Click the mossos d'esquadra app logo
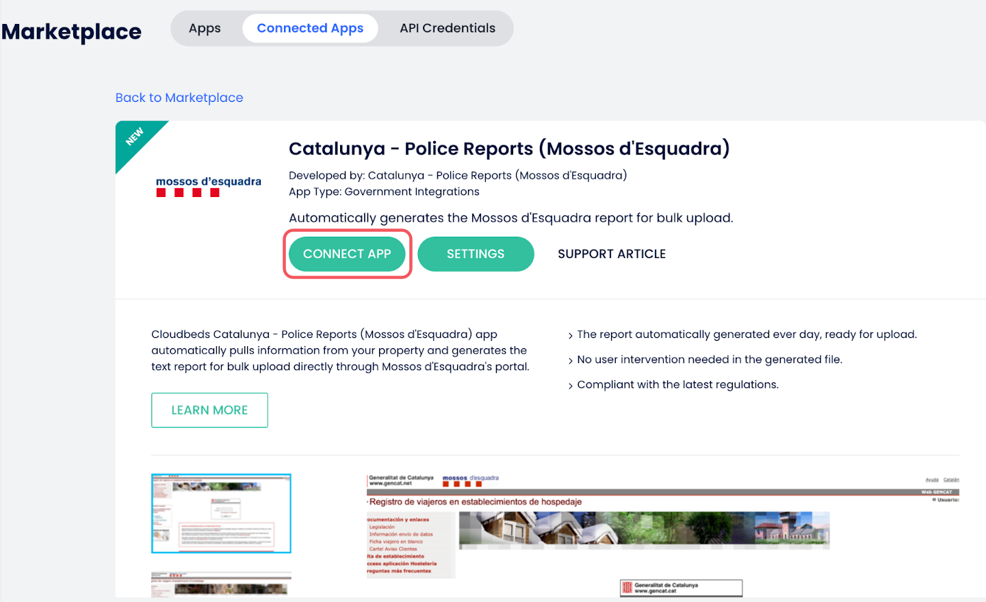 click(208, 186)
